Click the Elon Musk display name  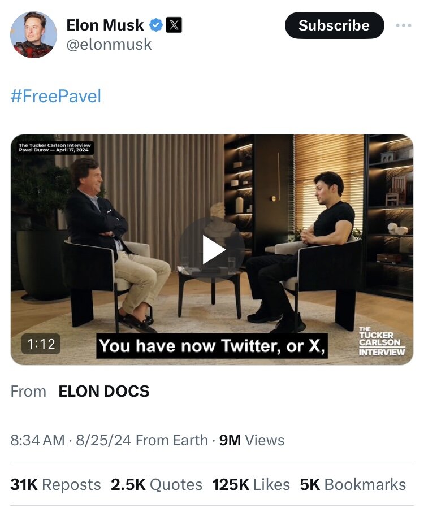[105, 25]
